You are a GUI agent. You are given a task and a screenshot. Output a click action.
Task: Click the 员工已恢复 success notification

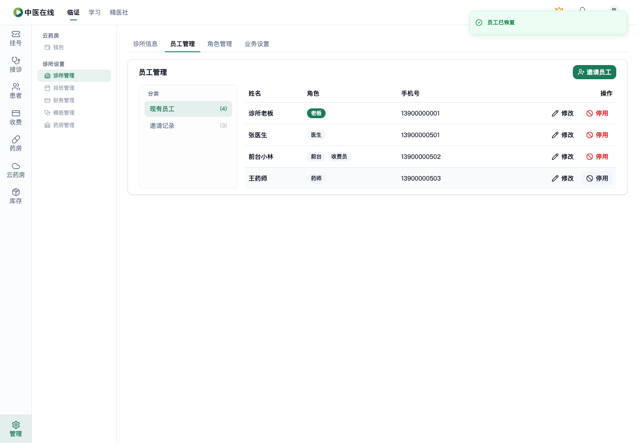[549, 23]
